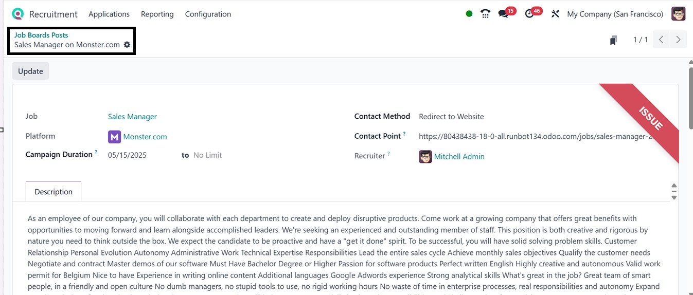Click Mitchell Admin user avatar top right

click(679, 14)
